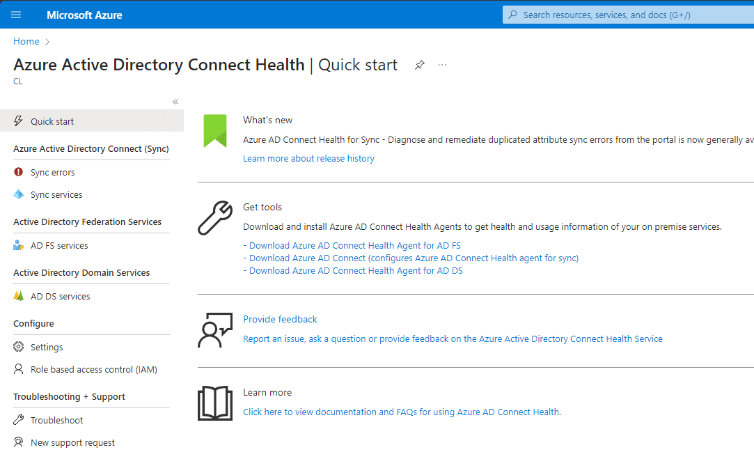Viewport: 754px width, 459px height.
Task: Click the Role based access control person icon
Action: click(x=18, y=369)
